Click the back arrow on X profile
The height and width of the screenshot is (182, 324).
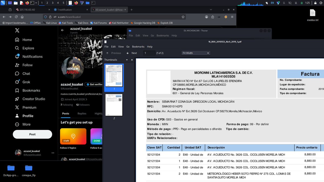coord(62,30)
